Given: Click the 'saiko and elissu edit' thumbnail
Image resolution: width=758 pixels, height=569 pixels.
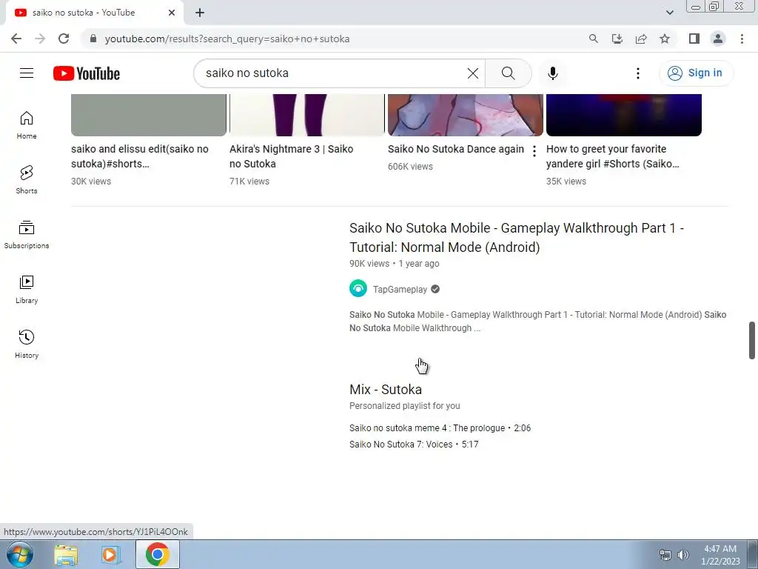Looking at the screenshot, I should [148, 115].
